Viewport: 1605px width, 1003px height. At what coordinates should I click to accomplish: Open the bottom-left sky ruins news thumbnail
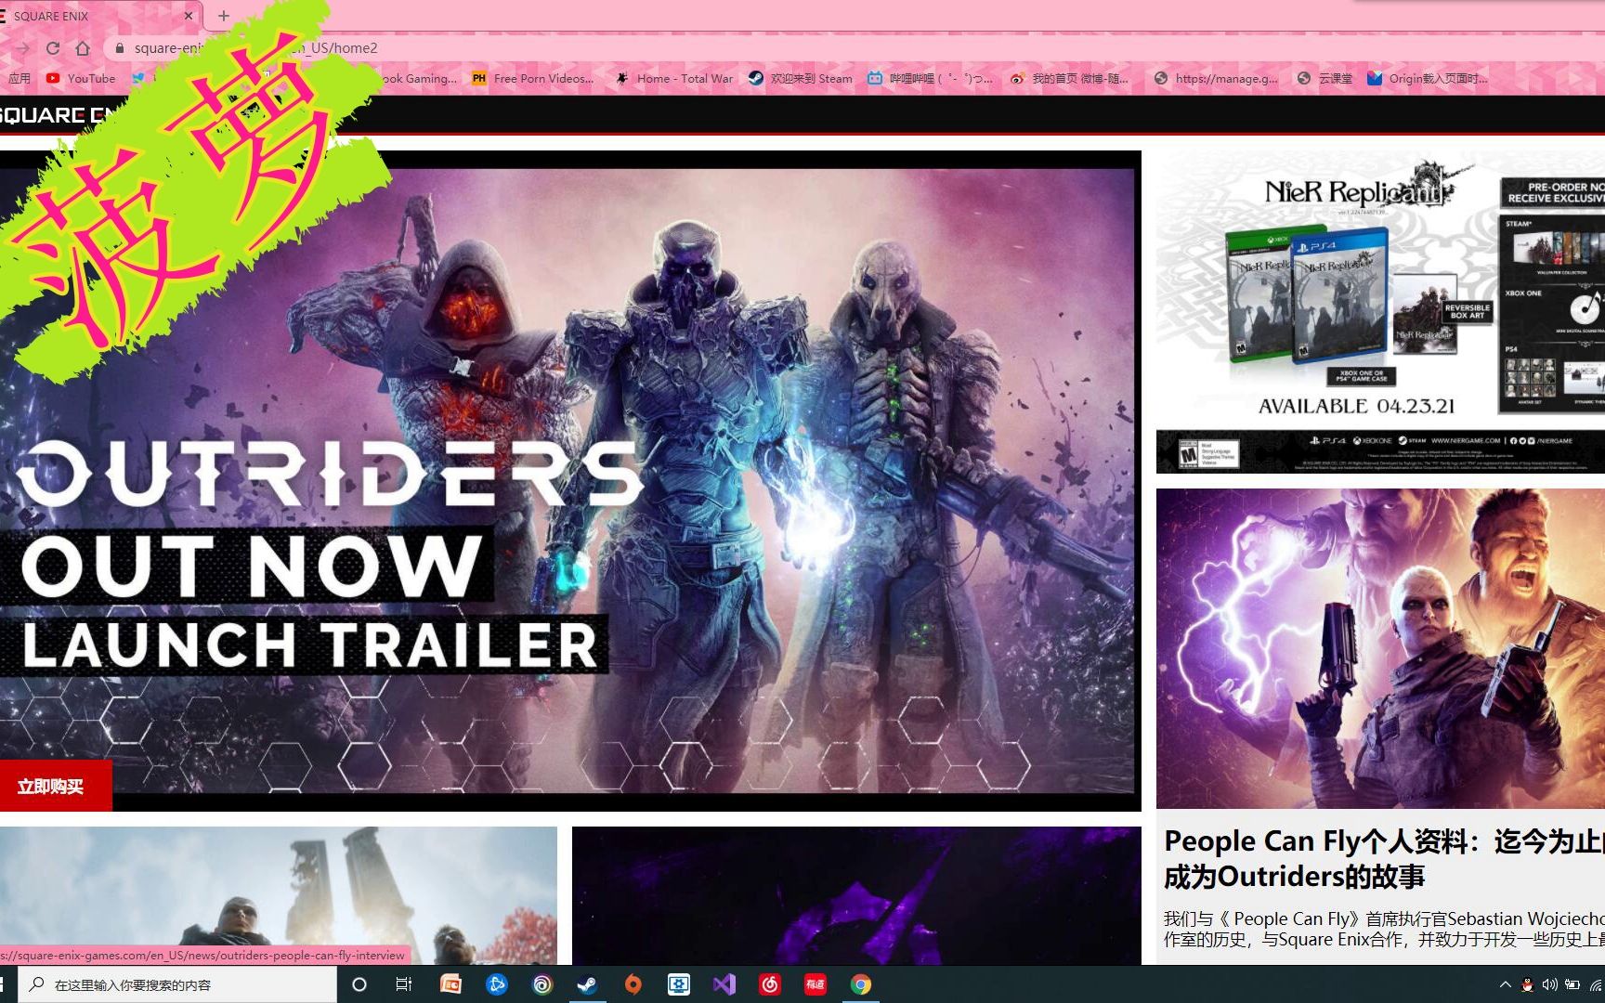click(x=279, y=895)
